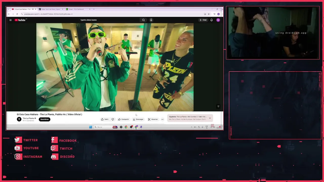Focus the YouTube search box
The width and height of the screenshot is (324, 182).
point(110,20)
